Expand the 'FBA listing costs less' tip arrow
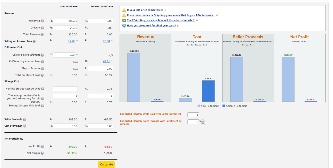The height and width of the screenshot is (168, 333). (x=197, y=20)
